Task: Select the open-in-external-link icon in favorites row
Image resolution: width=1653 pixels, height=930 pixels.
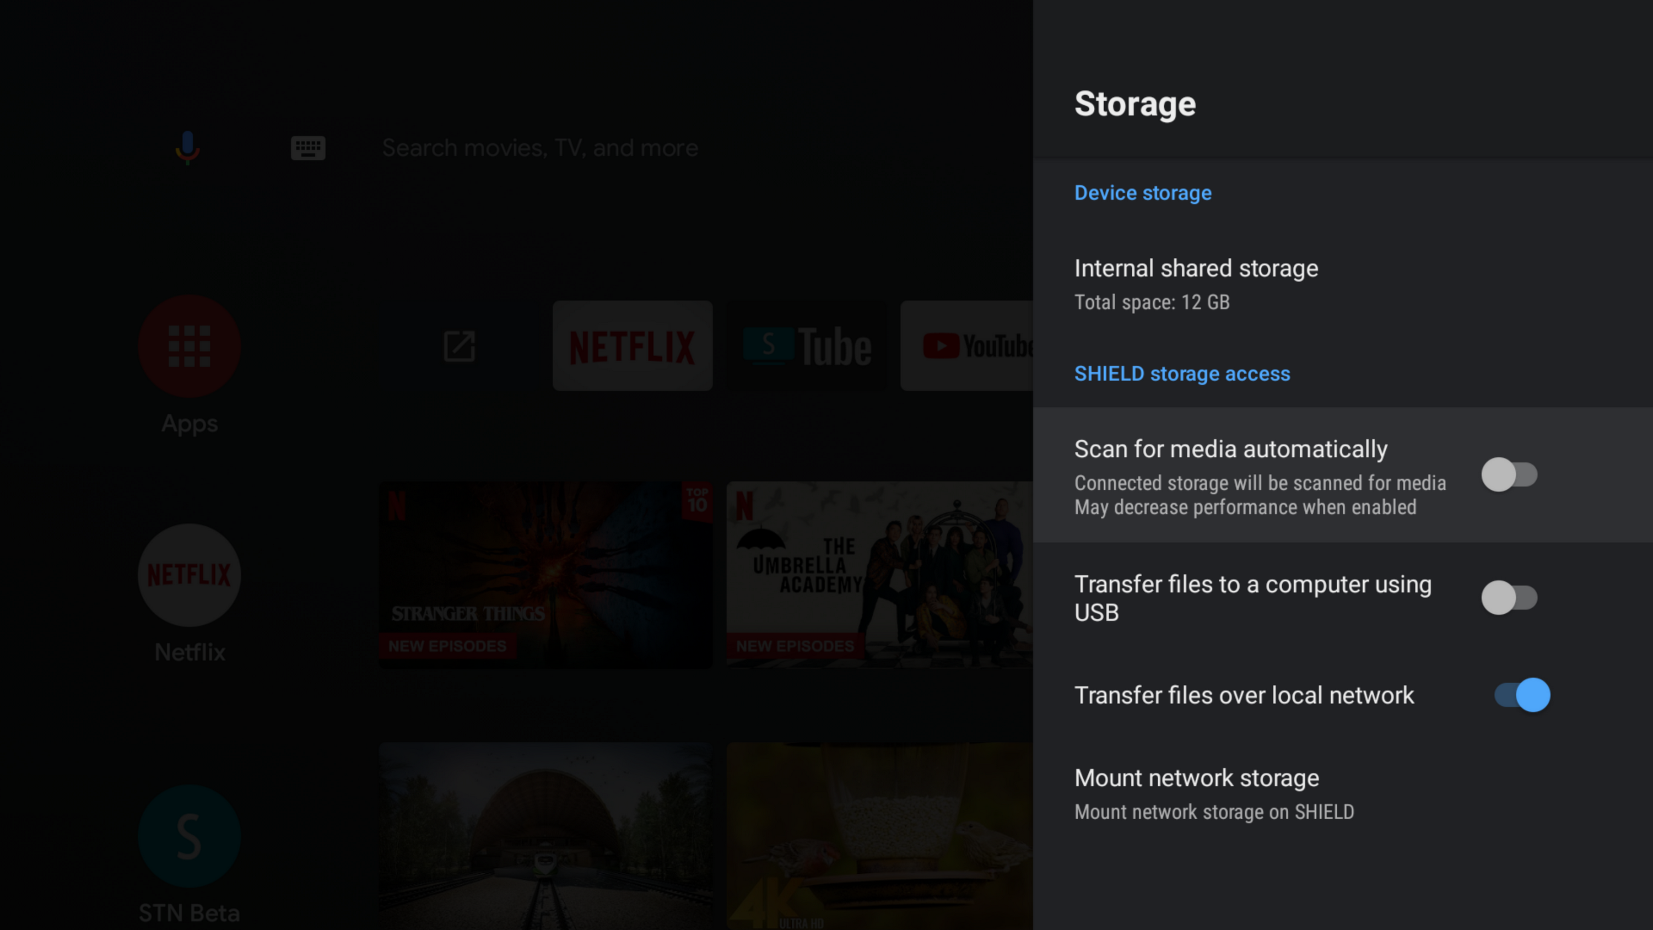Action: click(460, 346)
